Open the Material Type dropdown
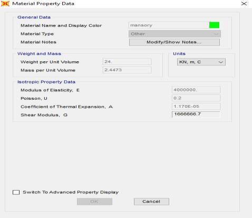Viewport: 252px width, 218px height. point(175,34)
